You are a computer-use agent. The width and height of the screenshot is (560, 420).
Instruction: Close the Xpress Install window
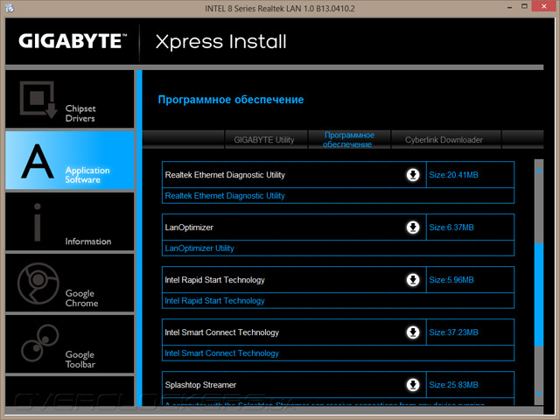[x=544, y=6]
